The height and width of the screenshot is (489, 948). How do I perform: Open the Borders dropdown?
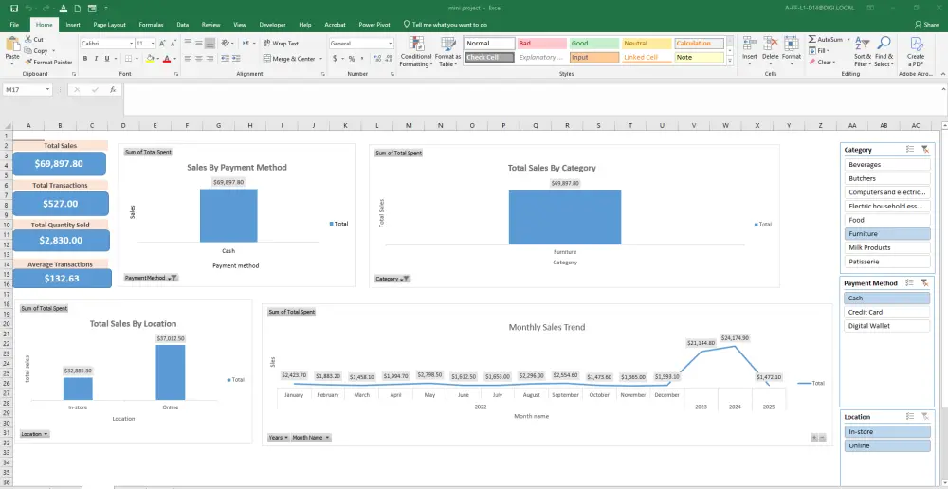(136, 59)
